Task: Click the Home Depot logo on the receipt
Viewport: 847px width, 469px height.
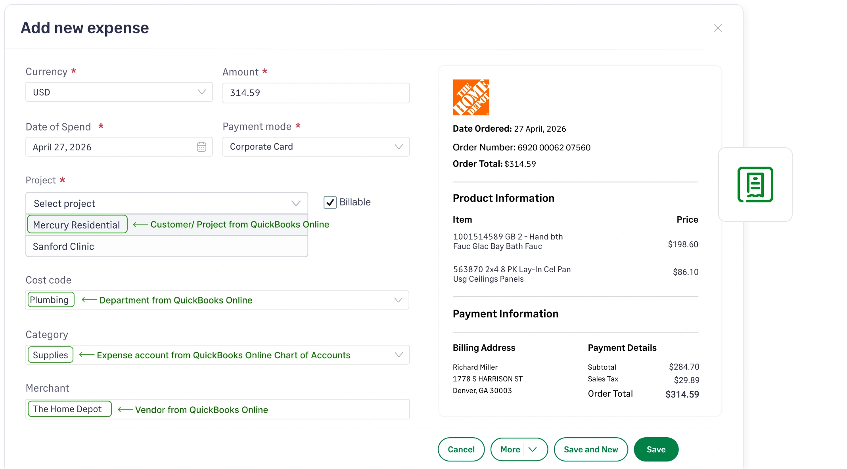Action: pyautogui.click(x=471, y=97)
